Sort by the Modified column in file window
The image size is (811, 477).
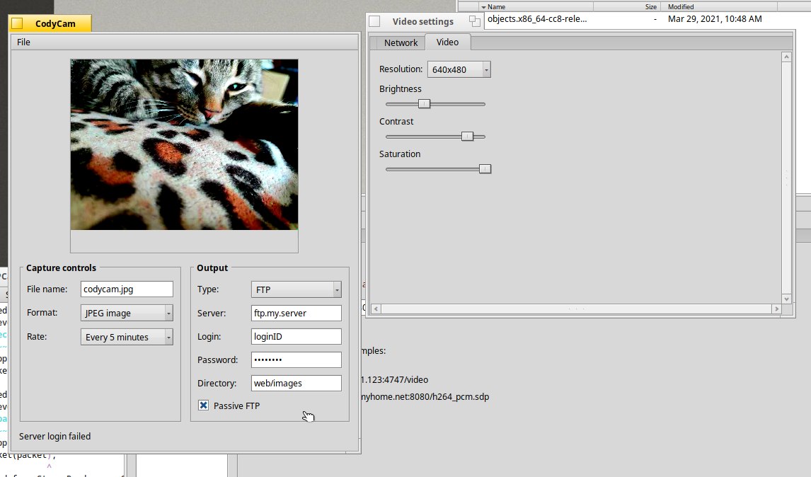719,7
